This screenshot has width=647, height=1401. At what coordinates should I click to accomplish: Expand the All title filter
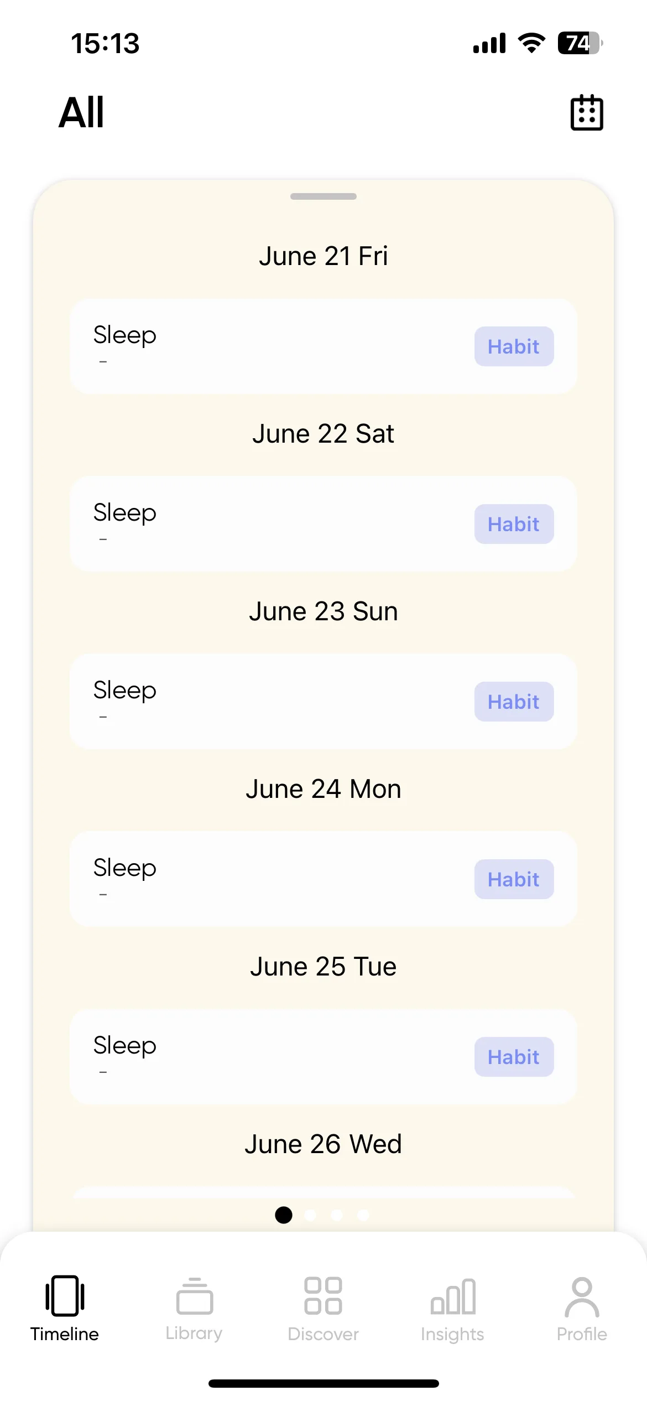pyautogui.click(x=81, y=112)
